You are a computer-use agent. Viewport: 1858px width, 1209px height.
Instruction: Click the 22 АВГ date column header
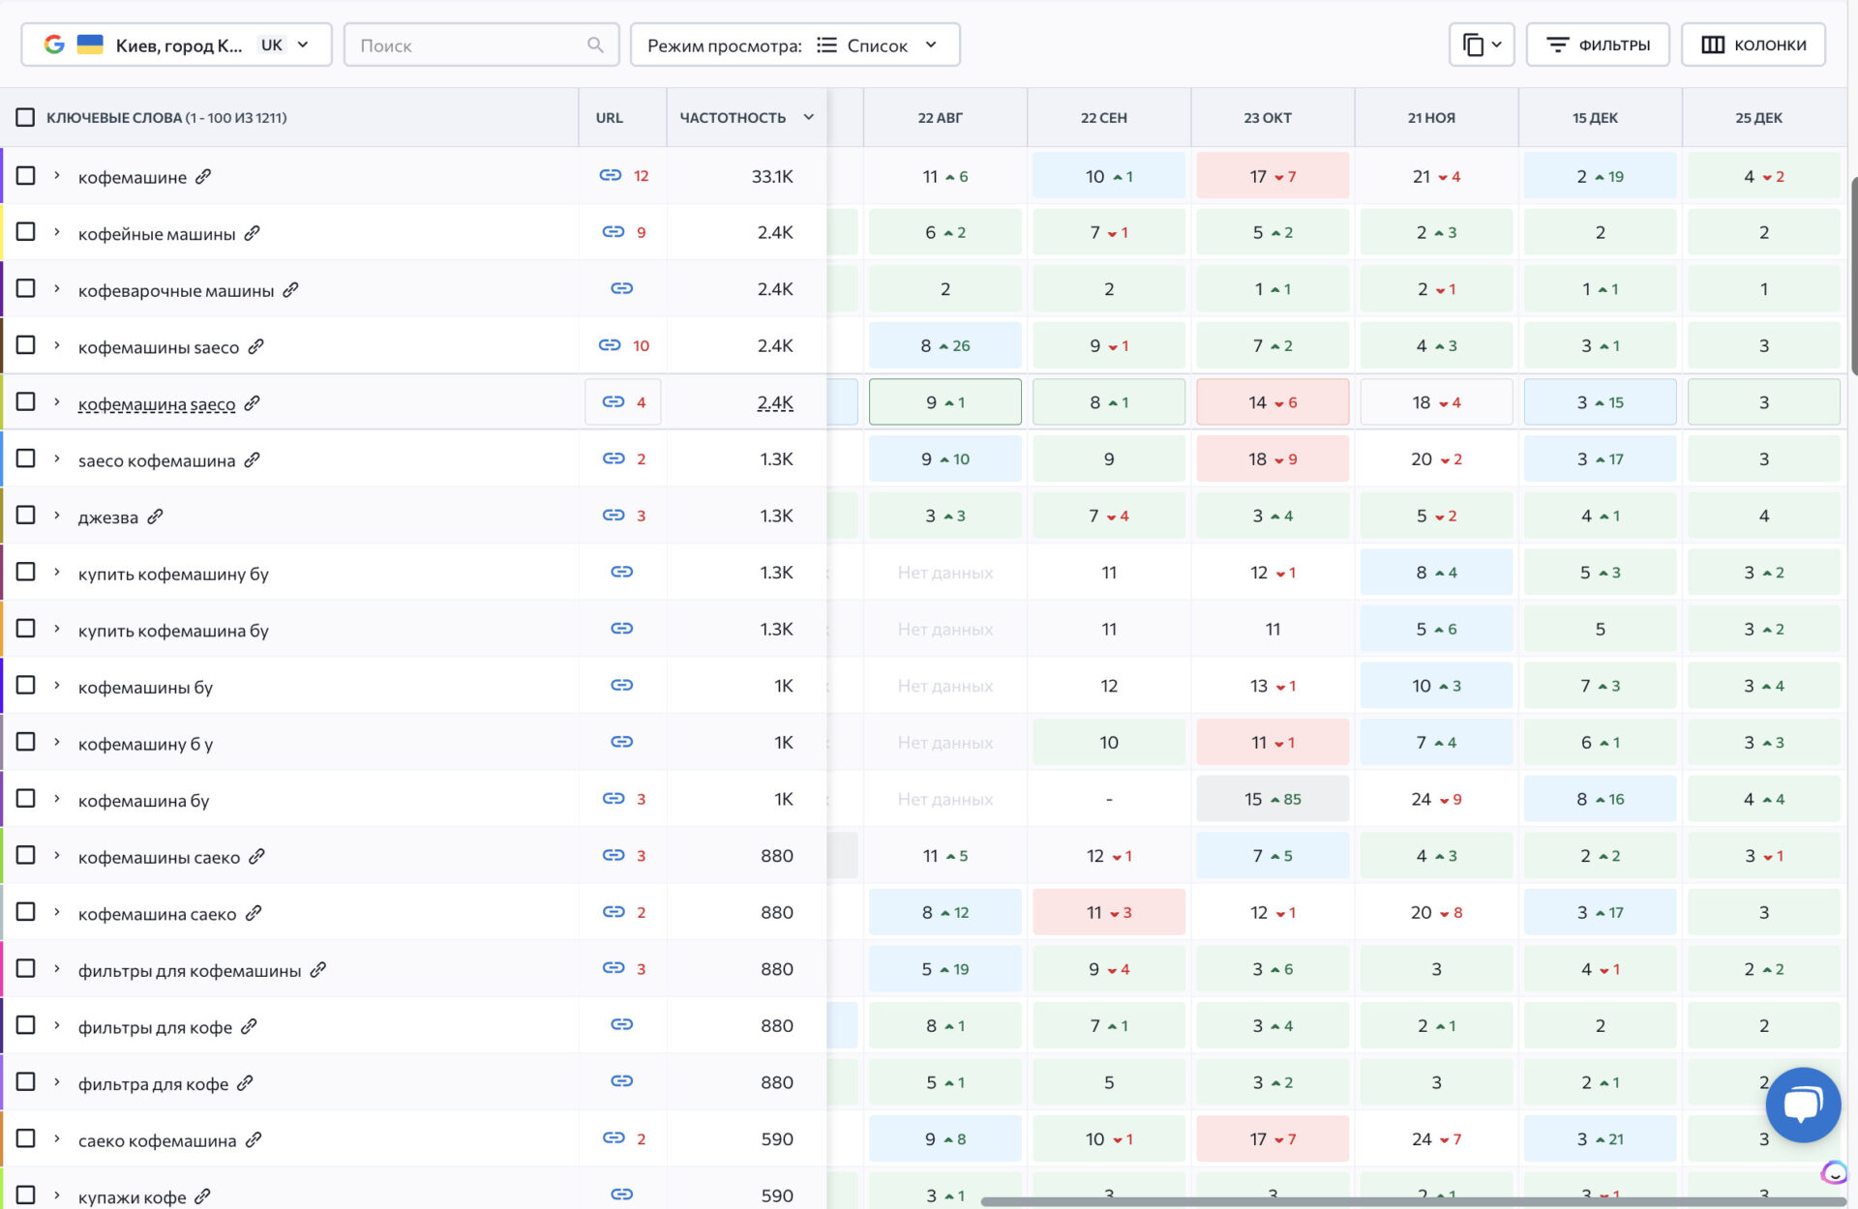(x=940, y=117)
